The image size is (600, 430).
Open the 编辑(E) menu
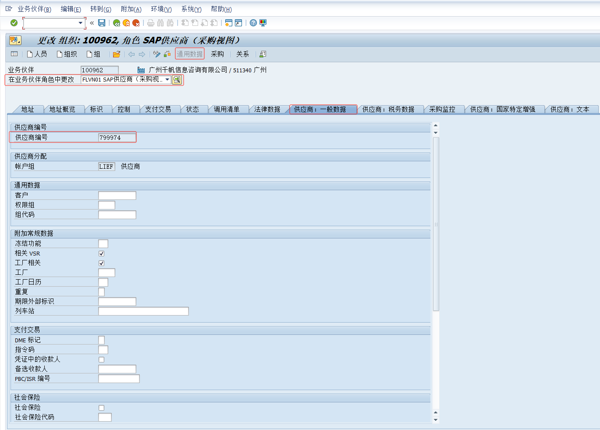tap(71, 9)
